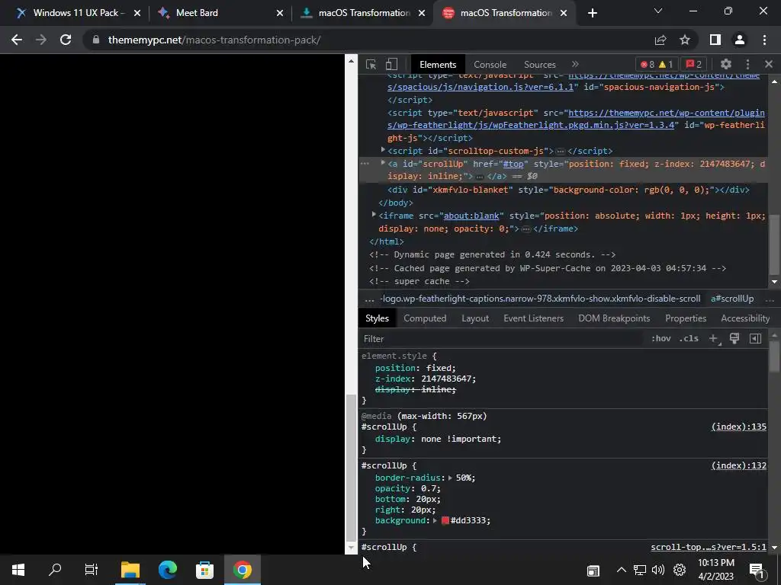Open the Chrome profile avatar

click(740, 40)
